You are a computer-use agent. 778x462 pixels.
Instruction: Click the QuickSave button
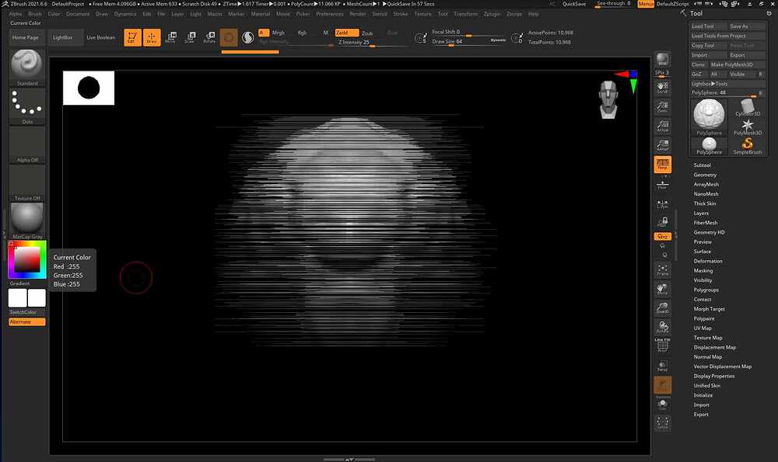(x=574, y=4)
